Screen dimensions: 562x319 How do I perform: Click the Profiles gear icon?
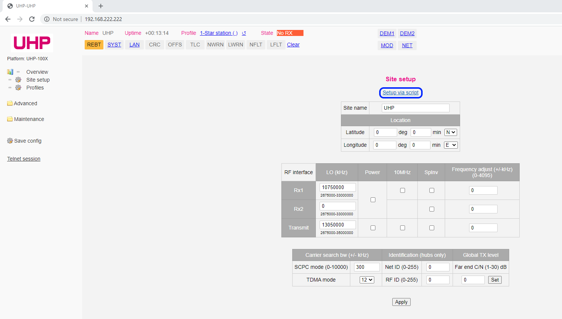pos(18,88)
